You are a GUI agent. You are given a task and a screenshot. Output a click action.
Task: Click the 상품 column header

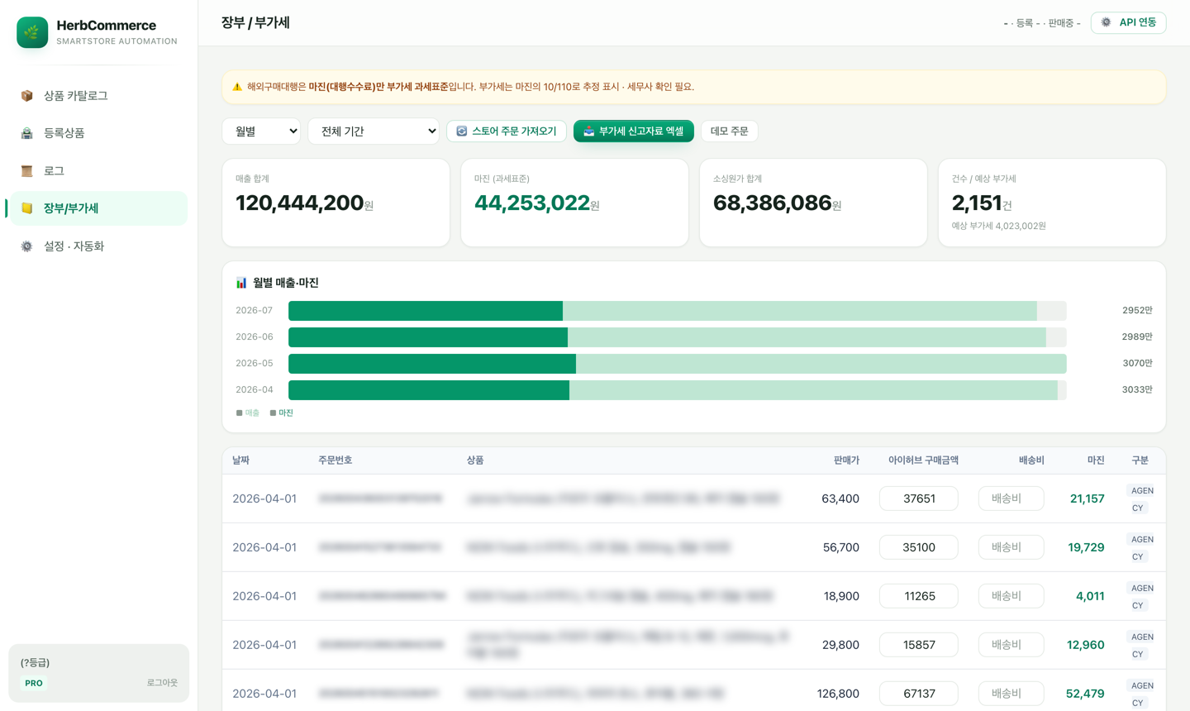pyautogui.click(x=475, y=460)
